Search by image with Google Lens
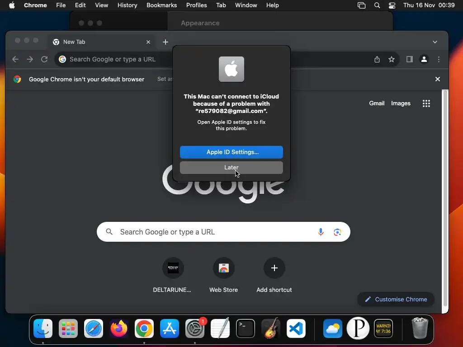The image size is (463, 347). 337,232
